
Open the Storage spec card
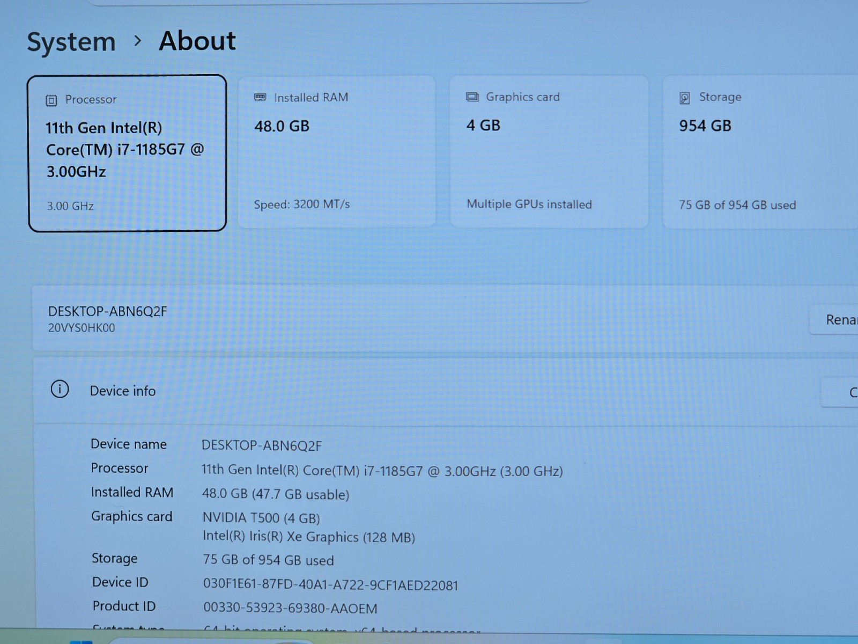click(x=760, y=152)
